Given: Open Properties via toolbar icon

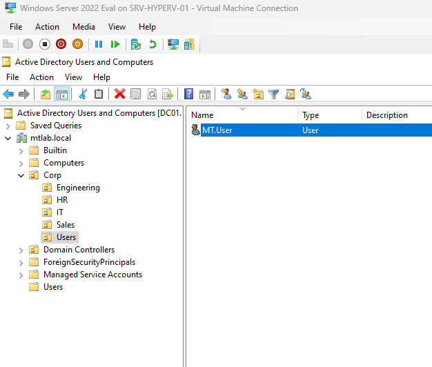Looking at the screenshot, I should point(135,94).
